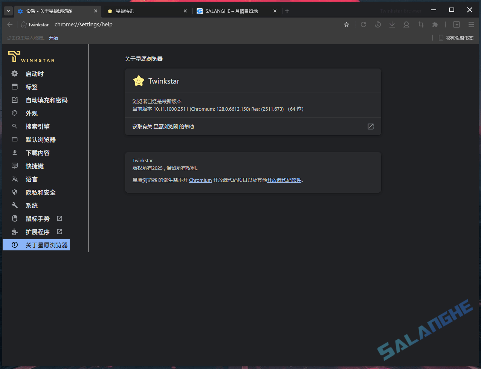The height and width of the screenshot is (369, 481).
Task: Open the user profile icon
Action: [406, 24]
